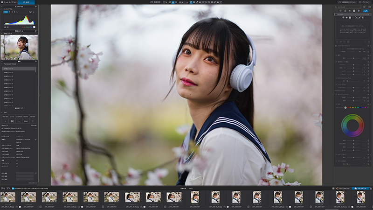Click the corrections search field
Image resolution: width=373 pixels, height=210 pixels.
point(347,7)
